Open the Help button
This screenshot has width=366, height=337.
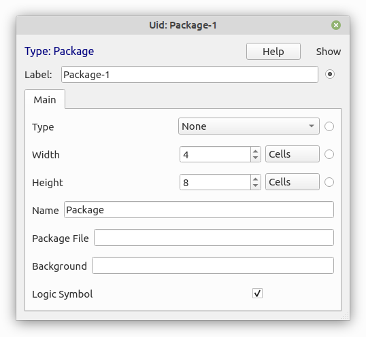click(x=273, y=51)
